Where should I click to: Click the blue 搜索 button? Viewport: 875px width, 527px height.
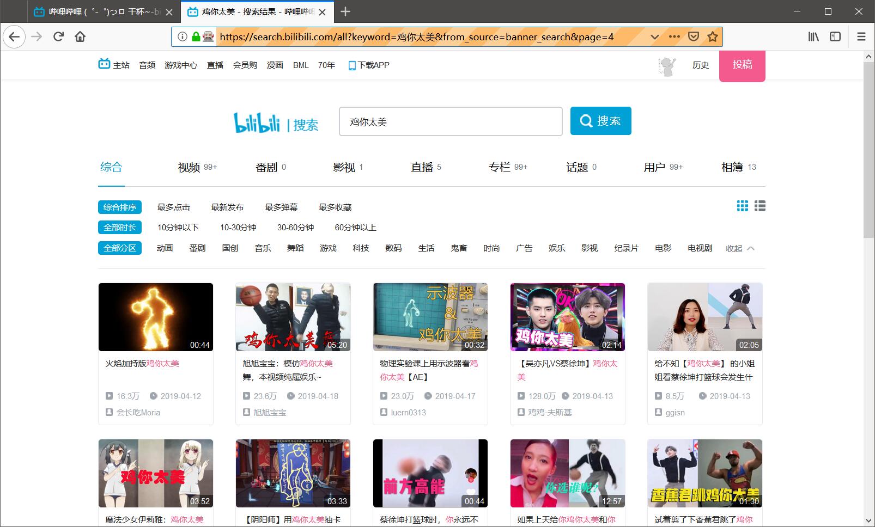coord(600,121)
